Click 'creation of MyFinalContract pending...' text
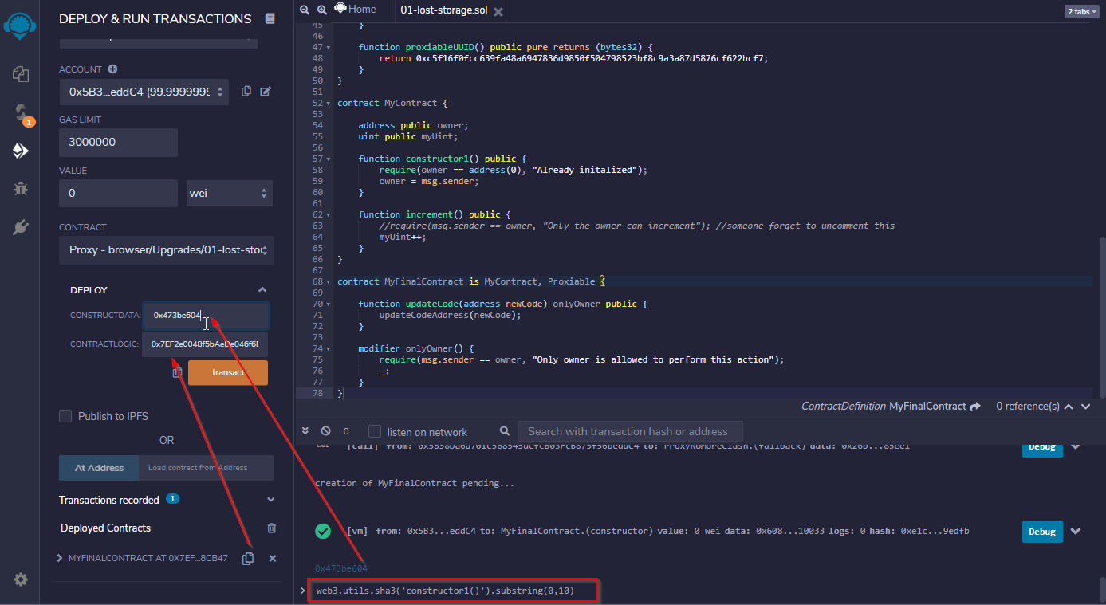This screenshot has height=605, width=1106. point(415,483)
